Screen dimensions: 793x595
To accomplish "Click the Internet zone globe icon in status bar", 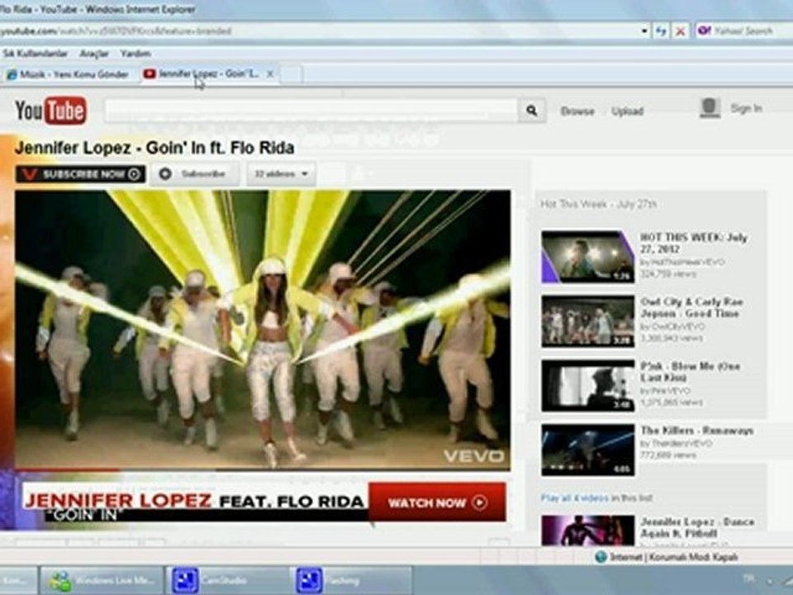I will click(x=601, y=557).
